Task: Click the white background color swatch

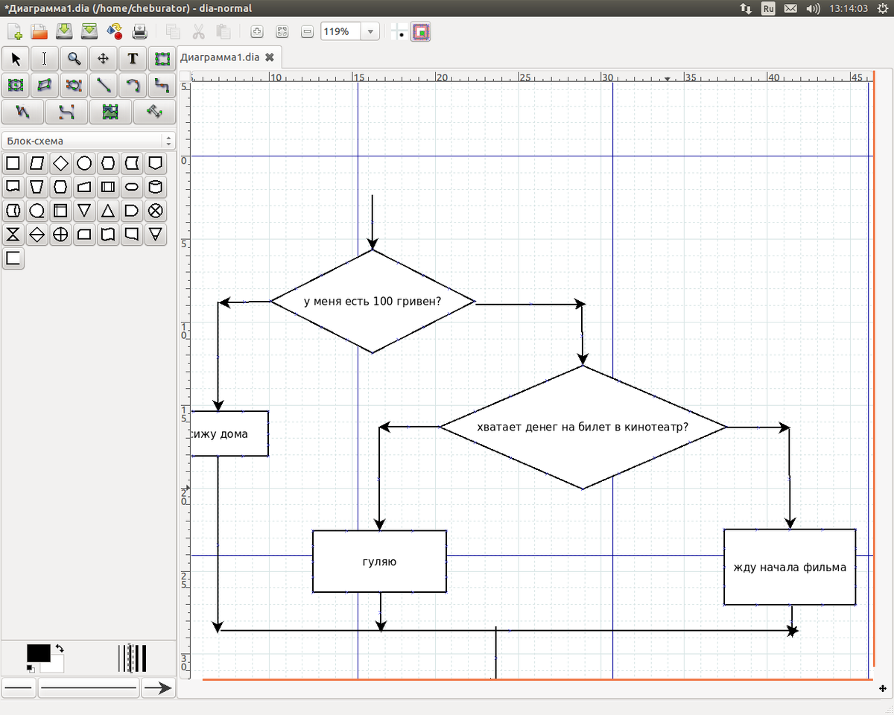Action: coord(57,666)
